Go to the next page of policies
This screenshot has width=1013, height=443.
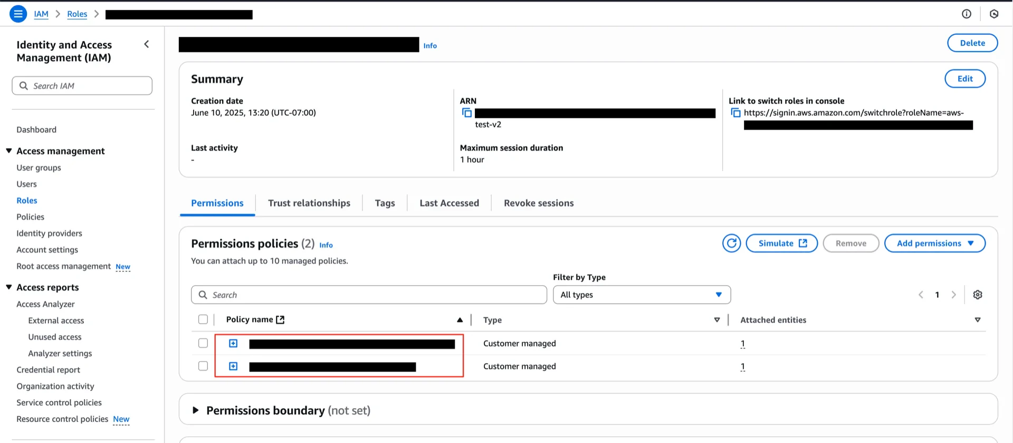953,295
